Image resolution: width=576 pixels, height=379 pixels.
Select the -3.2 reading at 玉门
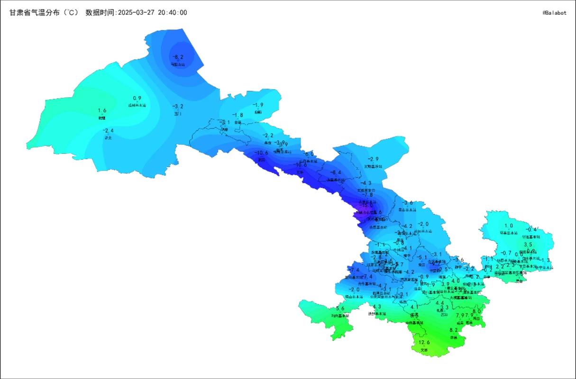click(178, 107)
